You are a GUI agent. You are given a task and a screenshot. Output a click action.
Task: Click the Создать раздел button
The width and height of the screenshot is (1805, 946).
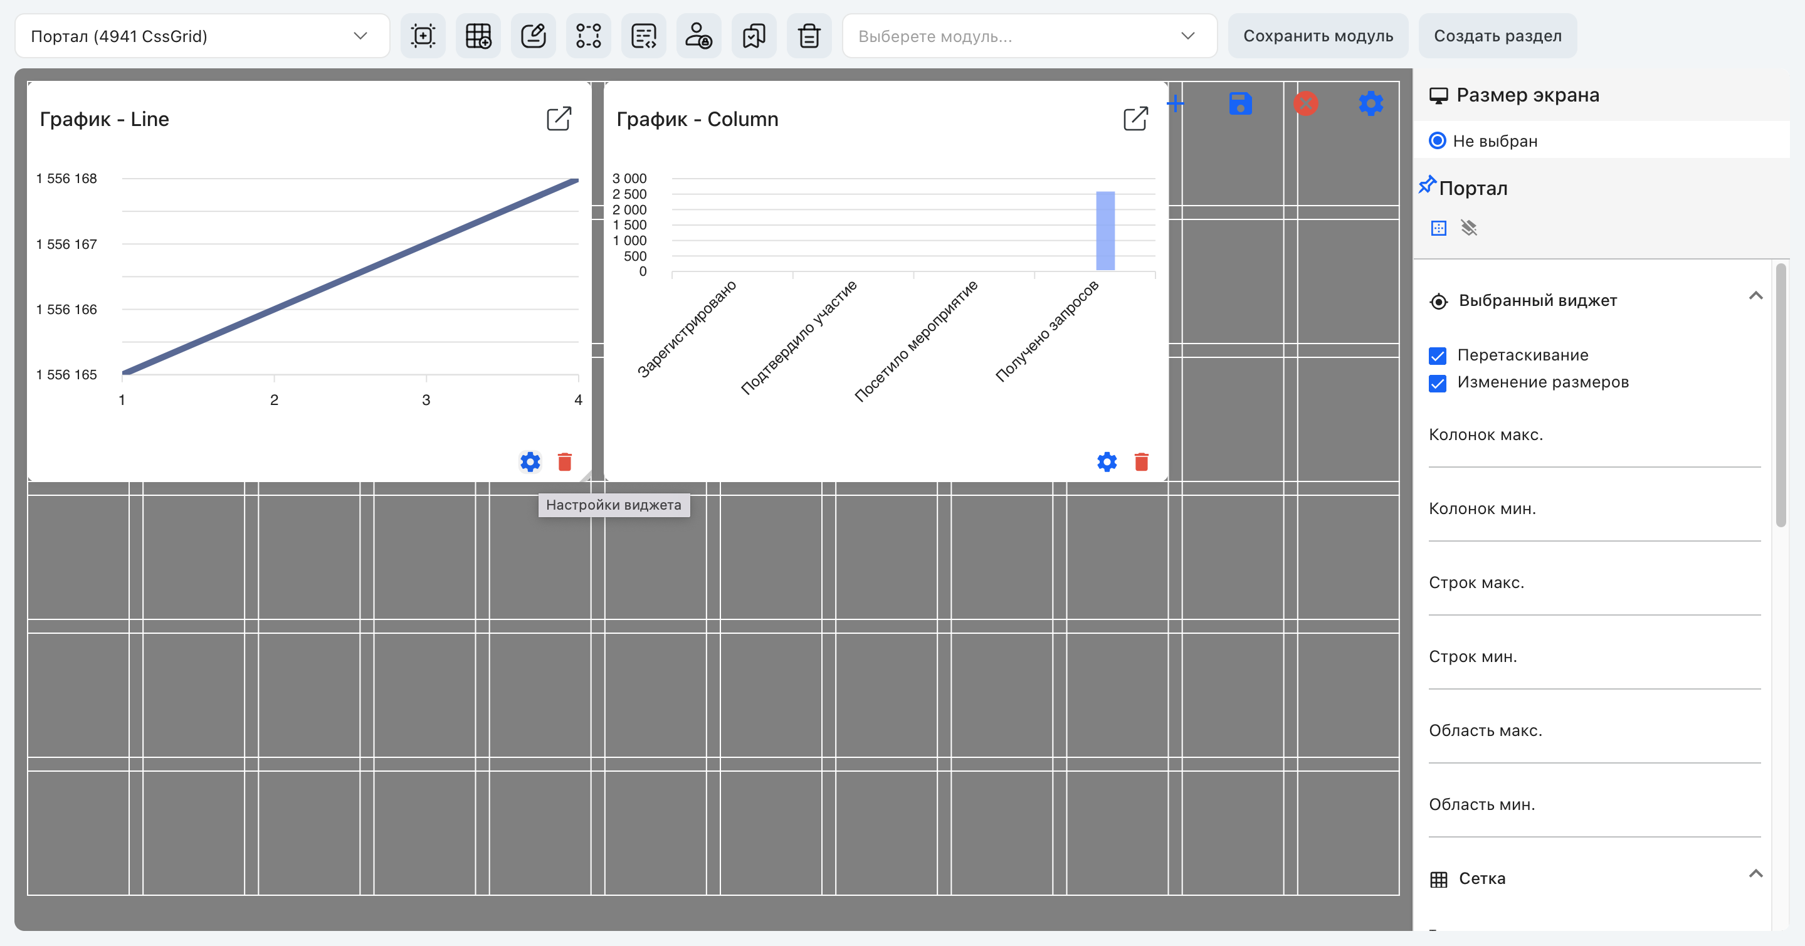[x=1497, y=36]
